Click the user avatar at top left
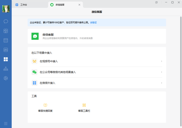 [6, 9]
